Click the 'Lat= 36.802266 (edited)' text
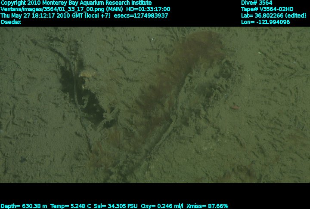Screen dimensions: 310x209 (274, 15)
